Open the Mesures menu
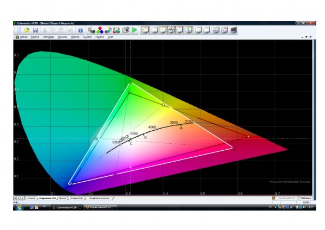The image size is (325, 230). pyautogui.click(x=62, y=37)
